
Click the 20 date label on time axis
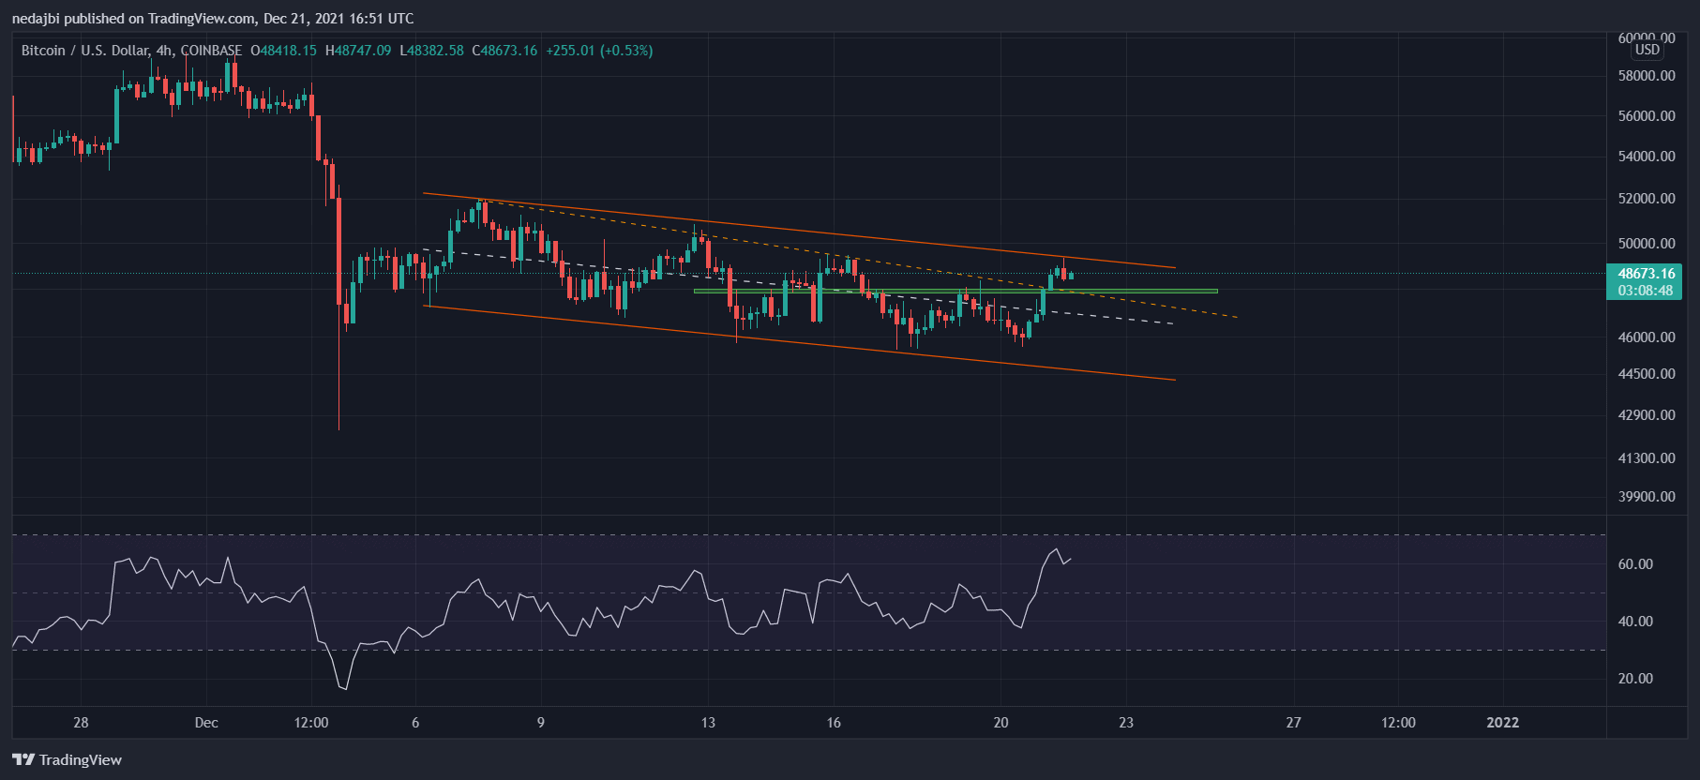(1001, 723)
